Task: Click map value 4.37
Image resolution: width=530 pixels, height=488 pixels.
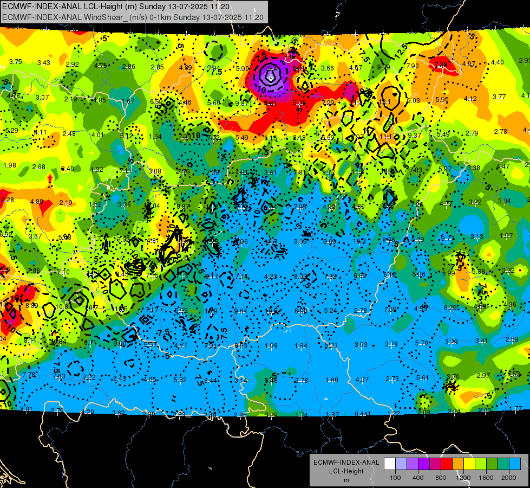Action: [x=362, y=380]
